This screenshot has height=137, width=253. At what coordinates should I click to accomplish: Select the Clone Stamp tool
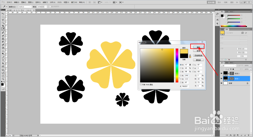point(3,38)
